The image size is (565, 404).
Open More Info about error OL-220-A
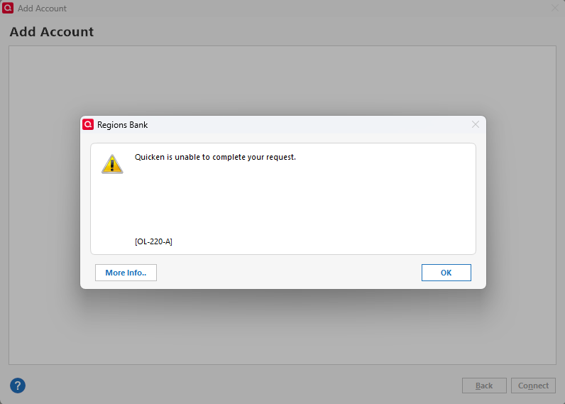coord(126,273)
